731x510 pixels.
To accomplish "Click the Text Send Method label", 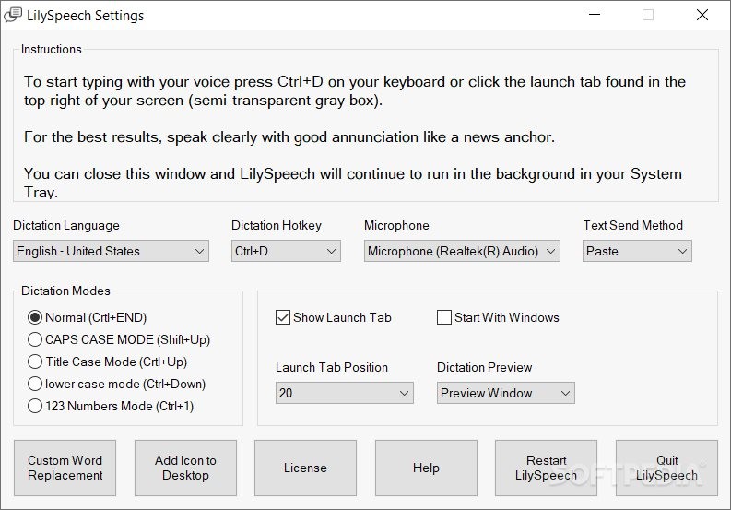I will coord(633,226).
